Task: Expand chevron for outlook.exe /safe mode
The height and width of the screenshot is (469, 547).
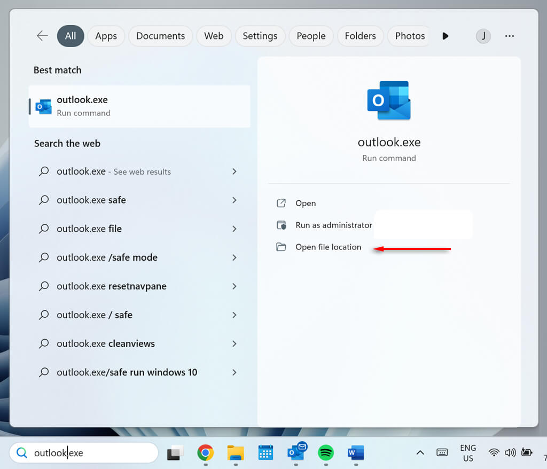Action: (235, 257)
